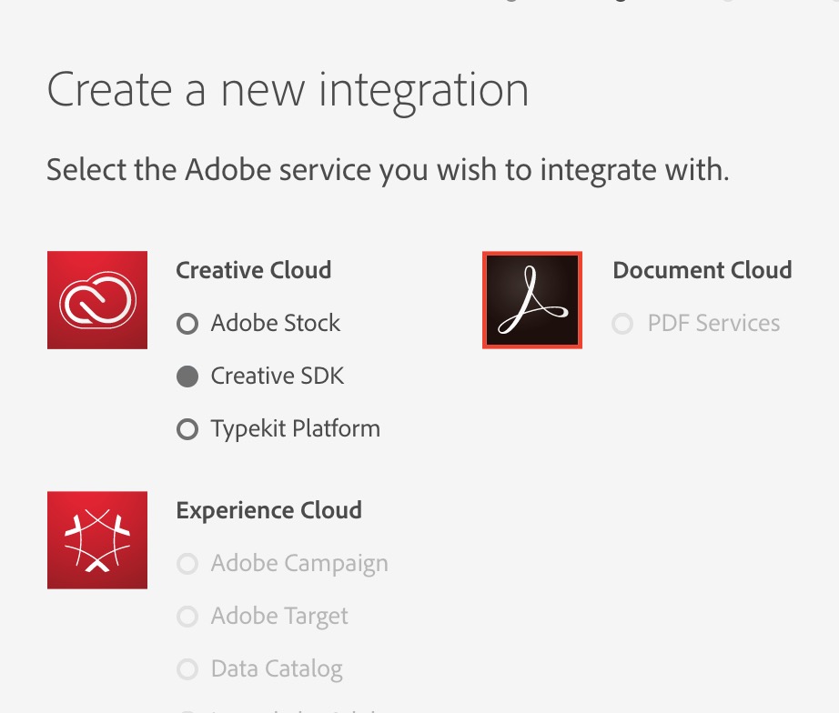Pick the Adobe Campaign radio button
The height and width of the screenshot is (713, 839).
tap(187, 563)
